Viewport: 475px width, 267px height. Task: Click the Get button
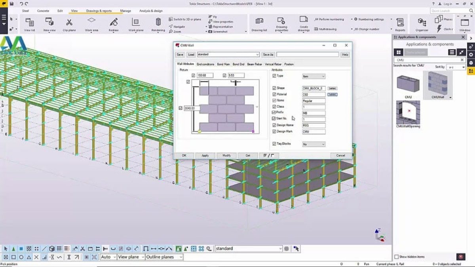point(248,156)
